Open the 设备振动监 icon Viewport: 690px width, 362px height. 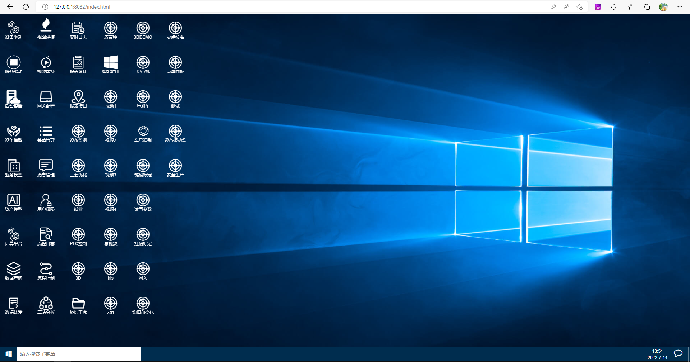tap(175, 133)
